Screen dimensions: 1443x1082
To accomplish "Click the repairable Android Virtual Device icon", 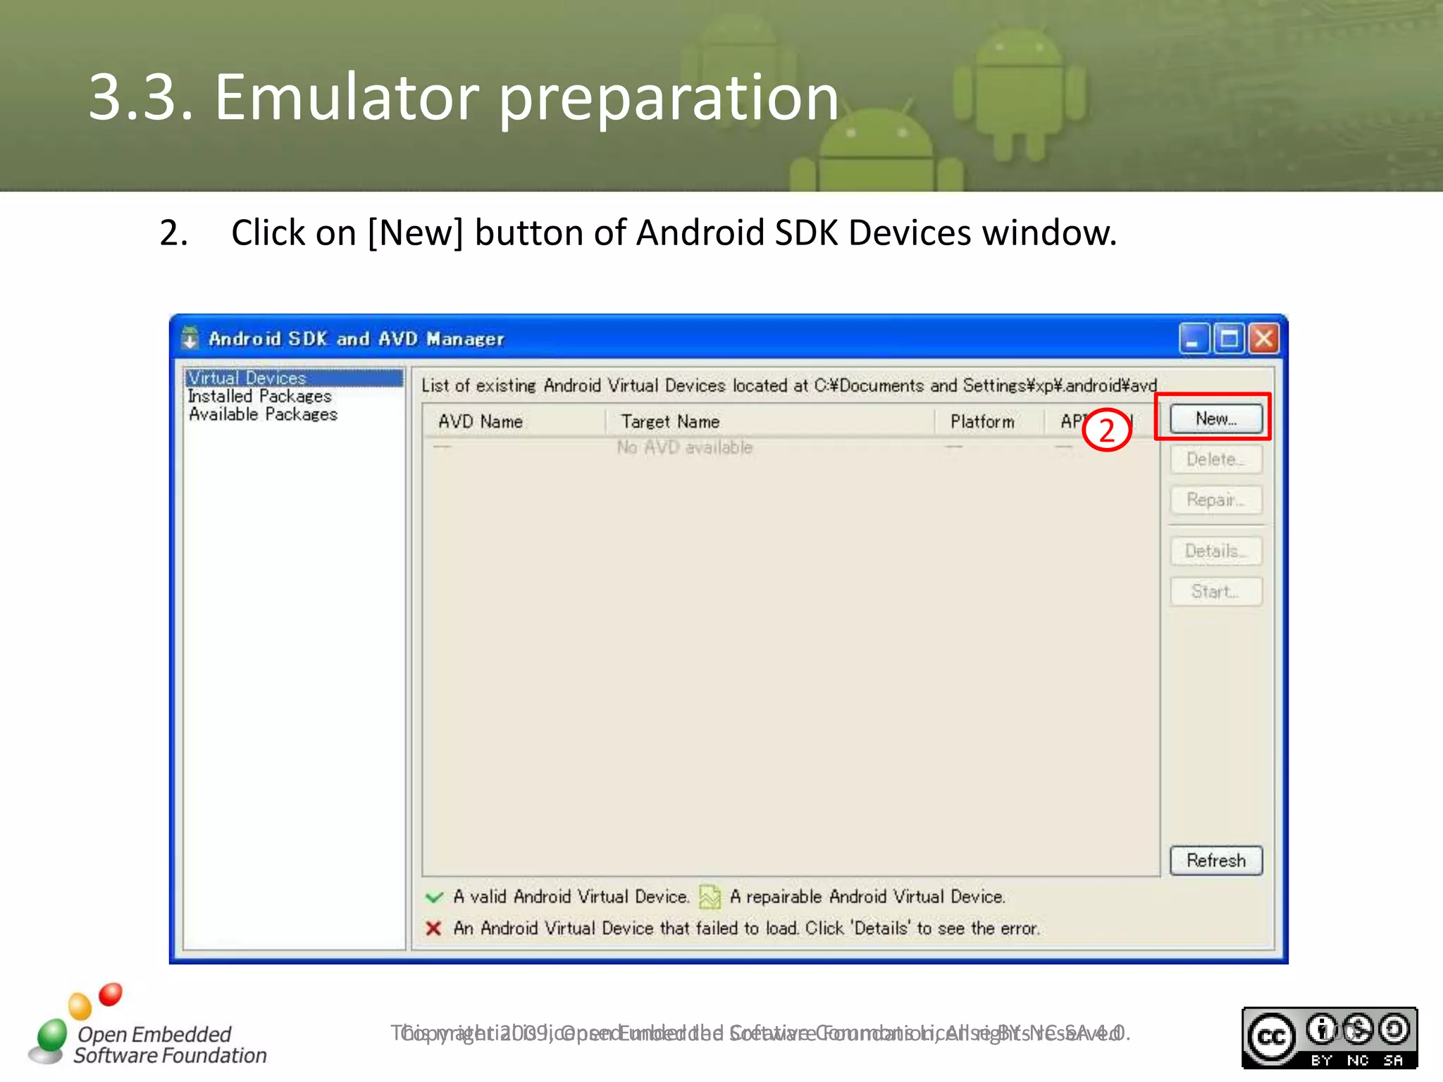I will click(x=710, y=897).
